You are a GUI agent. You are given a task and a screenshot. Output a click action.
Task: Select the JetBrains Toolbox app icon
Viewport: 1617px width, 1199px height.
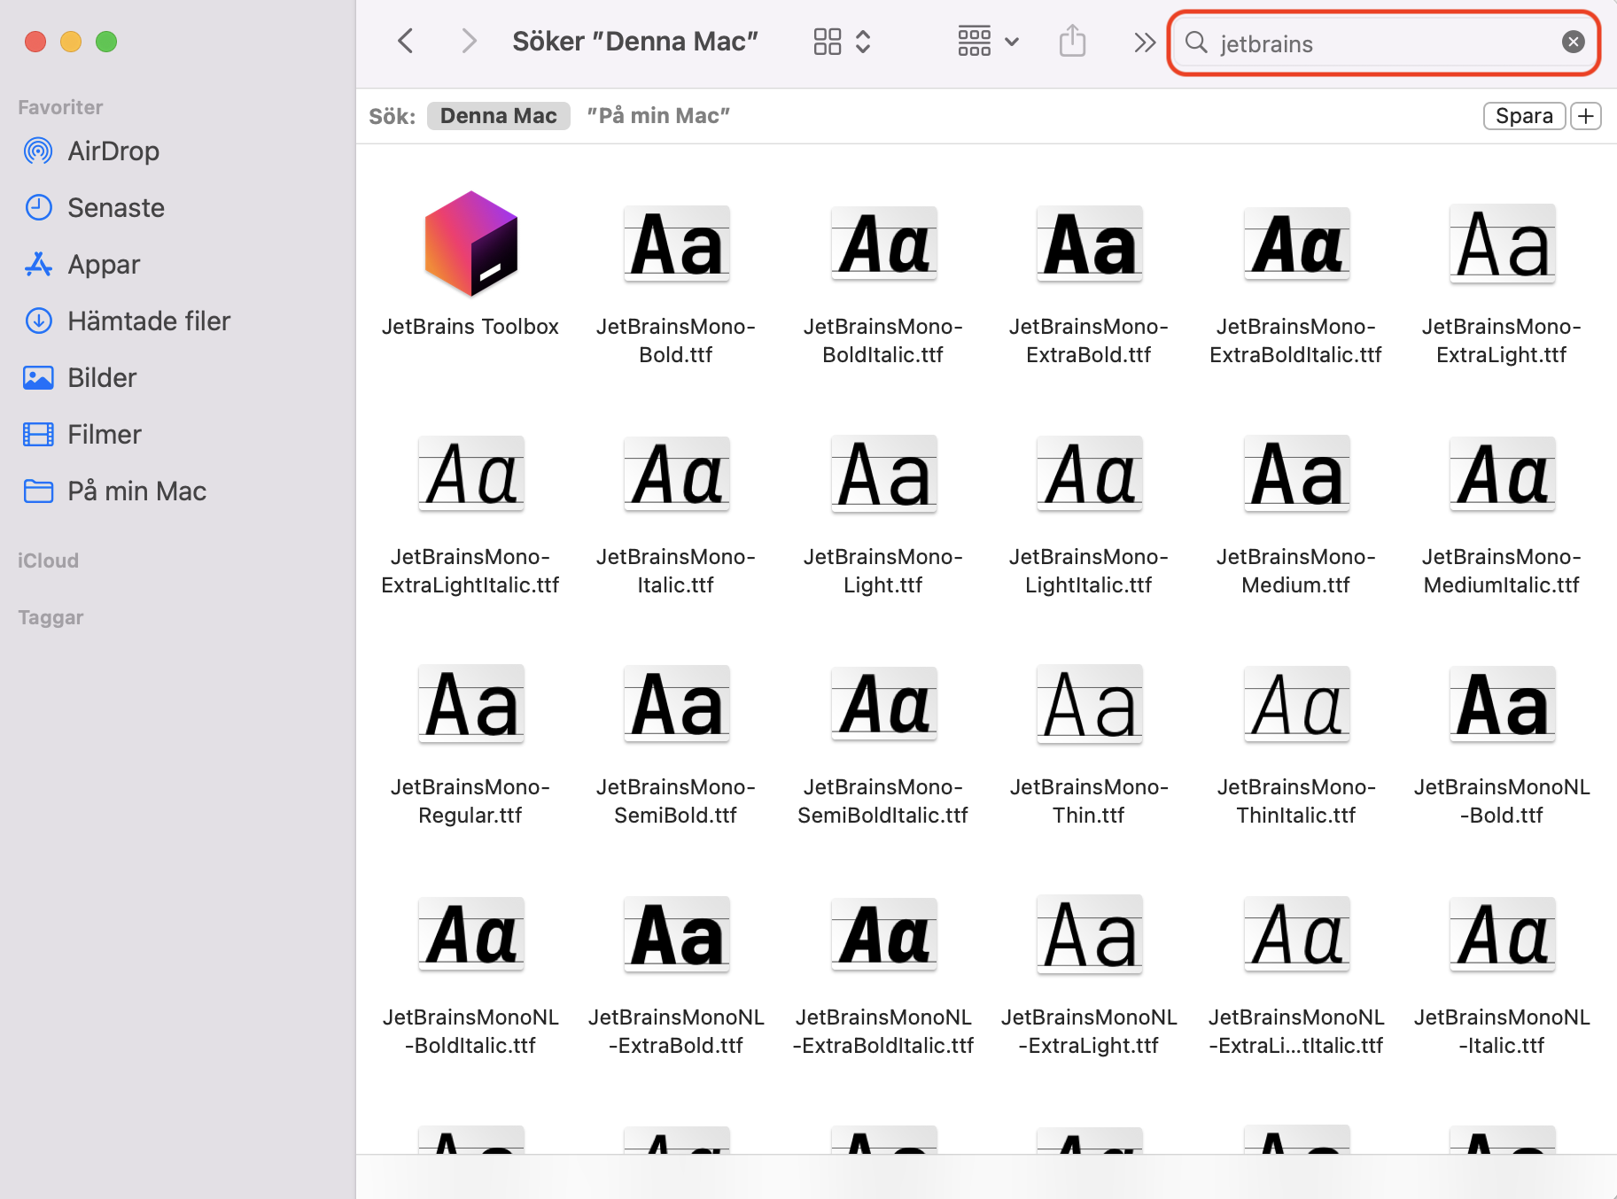[470, 244]
